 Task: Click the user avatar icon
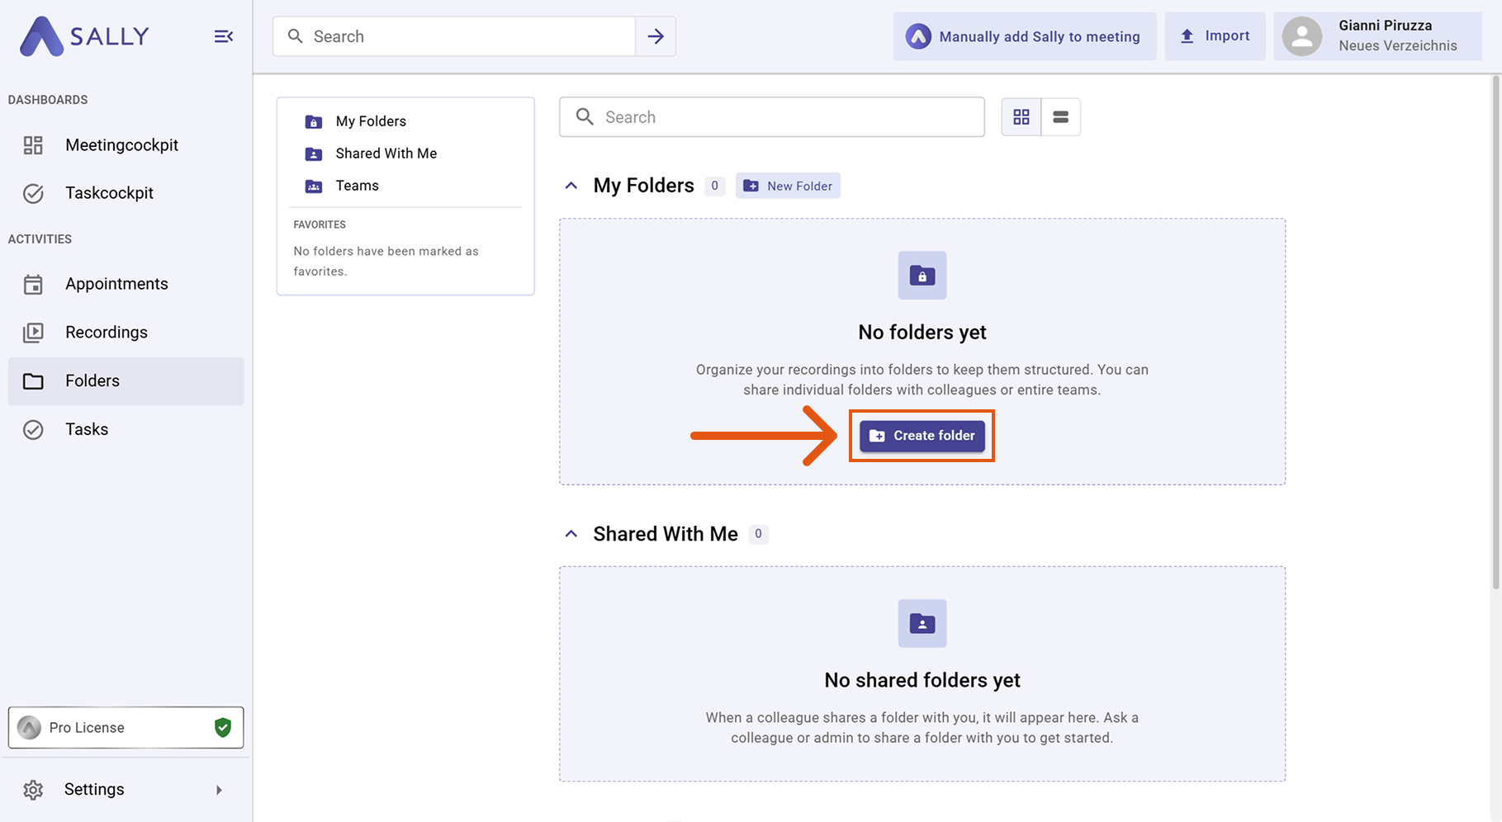pos(1302,36)
